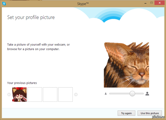Click the slider track right of the handle
Image resolution: width=166 pixels, height=120 pixels.
click(140, 94)
